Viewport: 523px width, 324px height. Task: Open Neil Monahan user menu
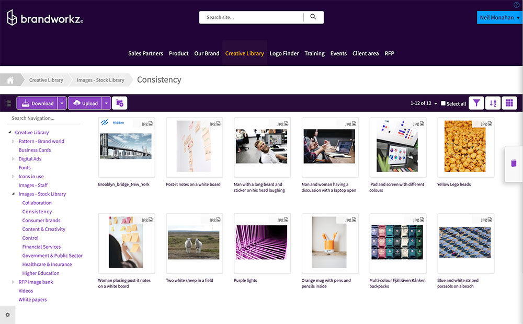coord(499,17)
